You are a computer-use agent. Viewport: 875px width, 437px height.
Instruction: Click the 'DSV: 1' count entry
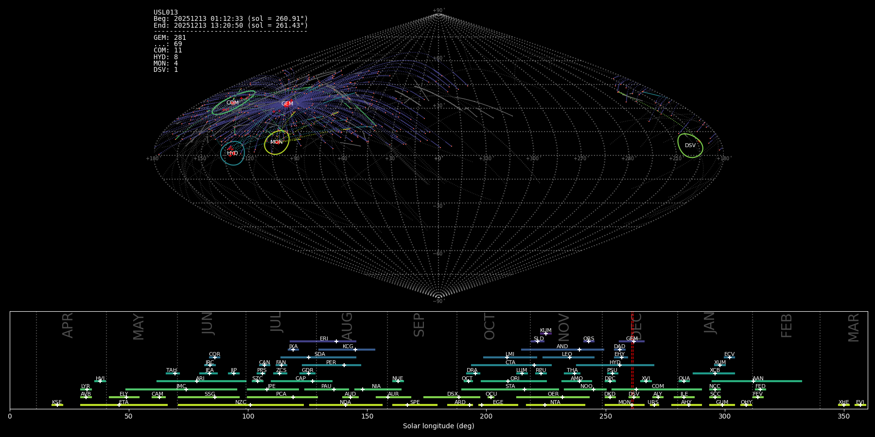(166, 70)
